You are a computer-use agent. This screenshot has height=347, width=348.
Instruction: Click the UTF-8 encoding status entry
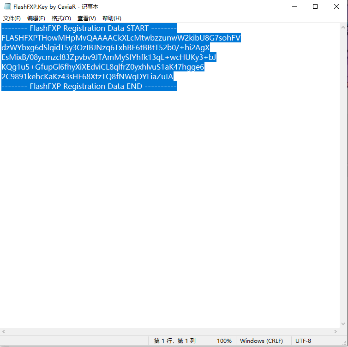pos(303,341)
